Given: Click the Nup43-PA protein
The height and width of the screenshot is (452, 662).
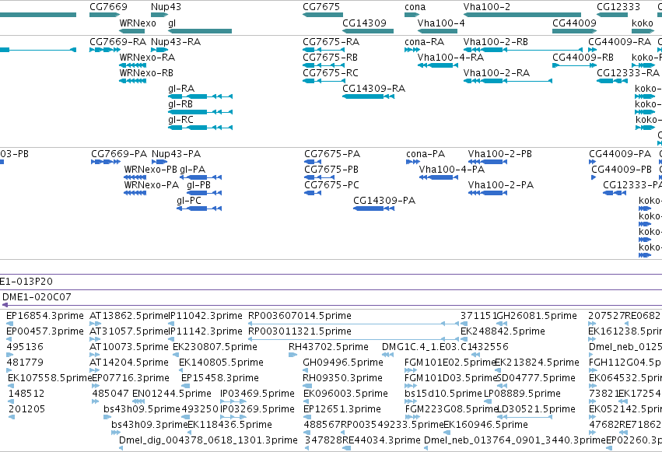Looking at the screenshot, I should pyautogui.click(x=159, y=162).
